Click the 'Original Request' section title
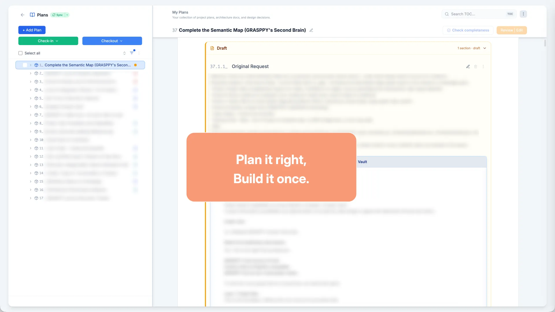Image resolution: width=555 pixels, height=312 pixels. [250, 66]
